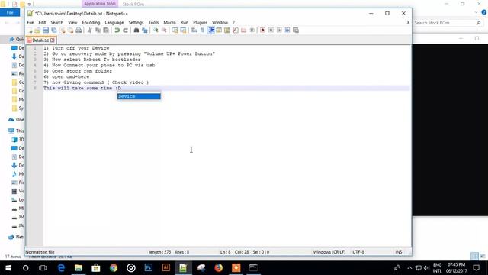Click the Close document toolbar icon
488x275 pixels.
pyautogui.click(x=63, y=31)
